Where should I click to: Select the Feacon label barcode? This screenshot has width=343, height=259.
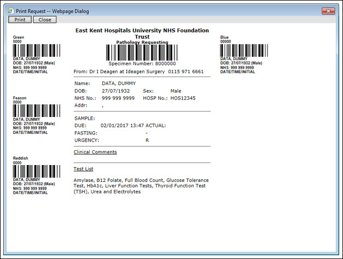[37, 111]
